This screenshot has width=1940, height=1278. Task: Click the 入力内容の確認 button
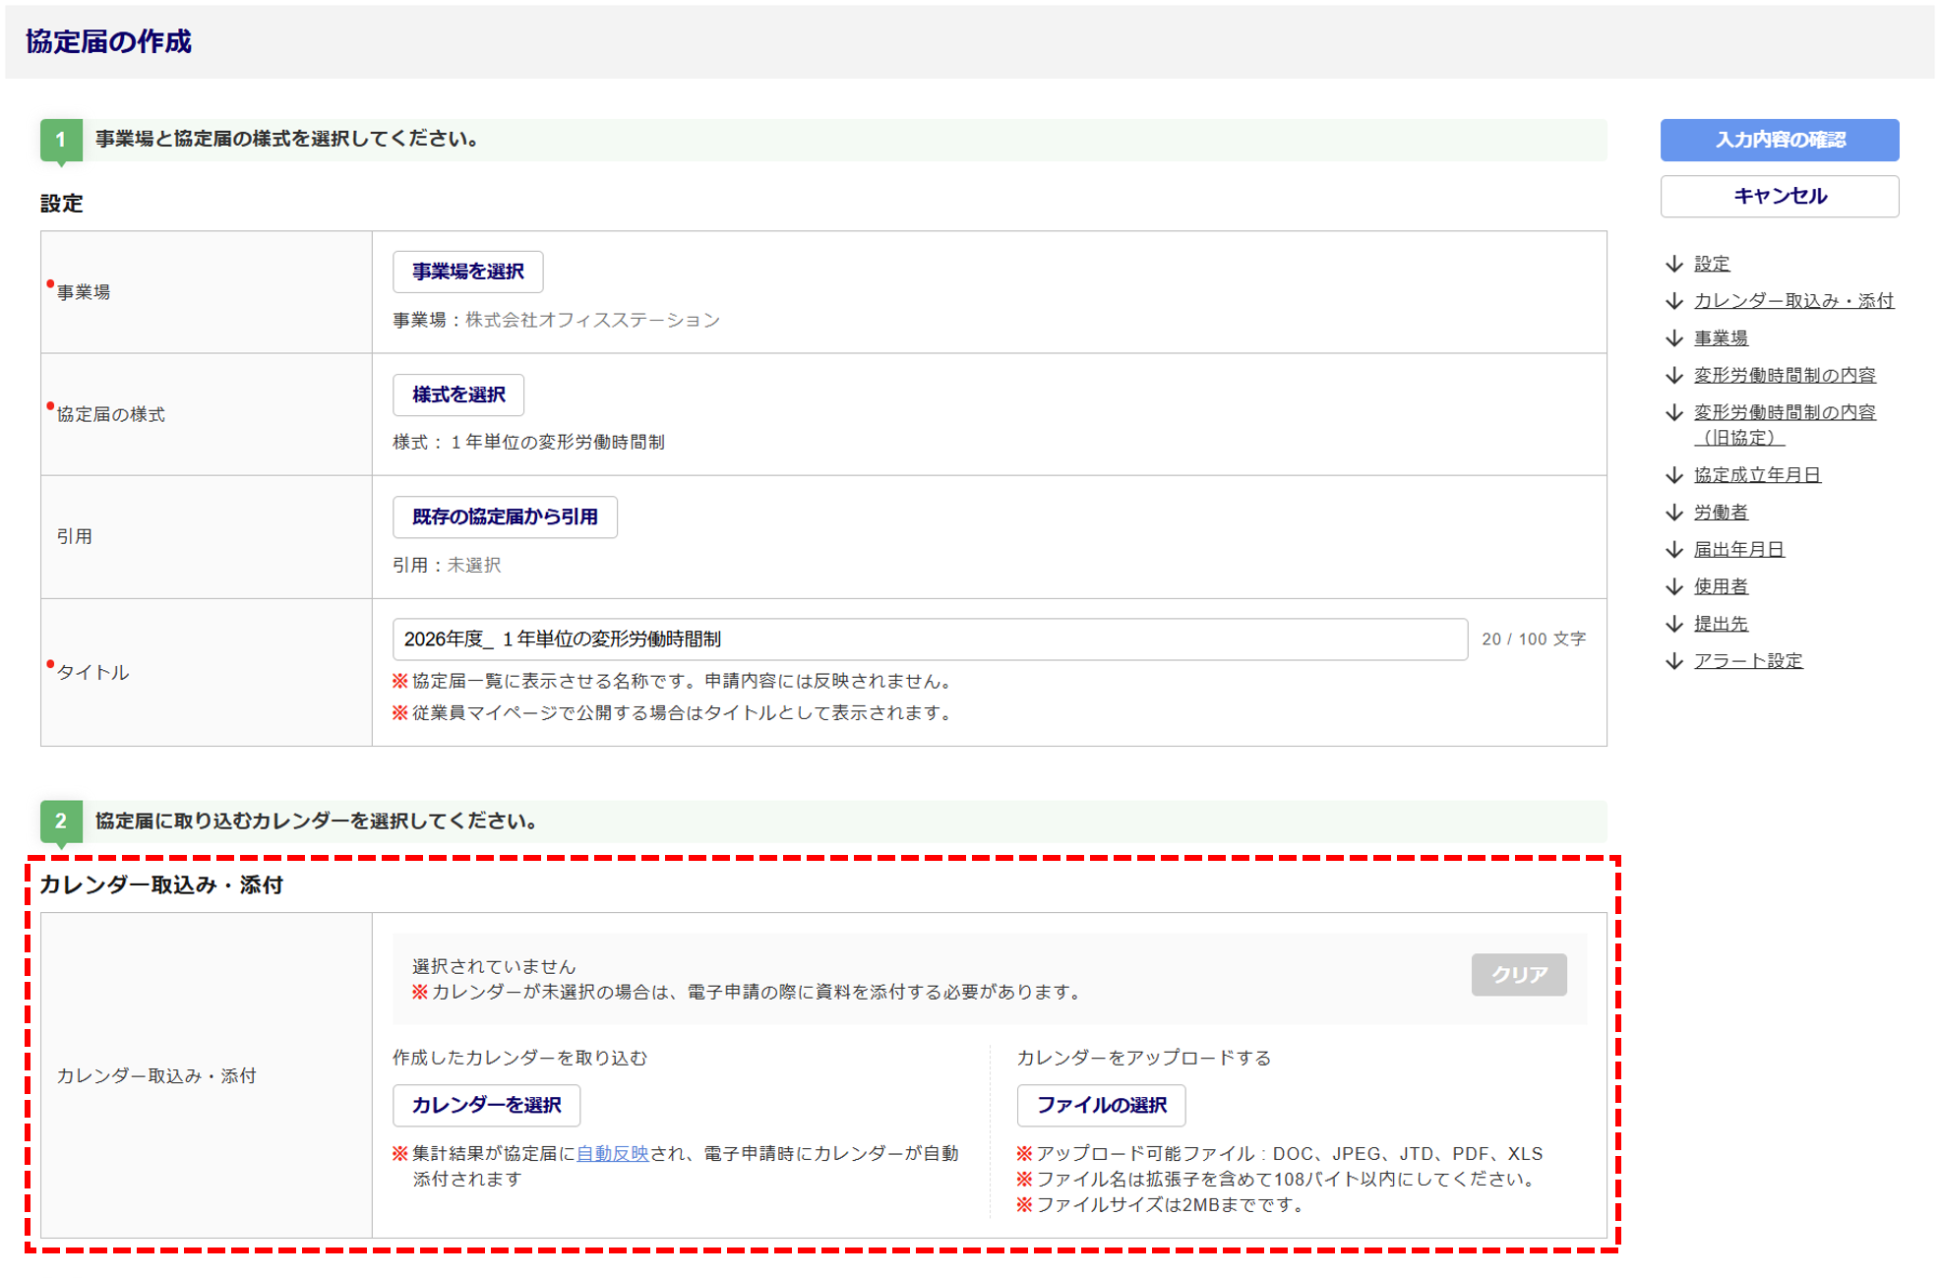pos(1778,140)
